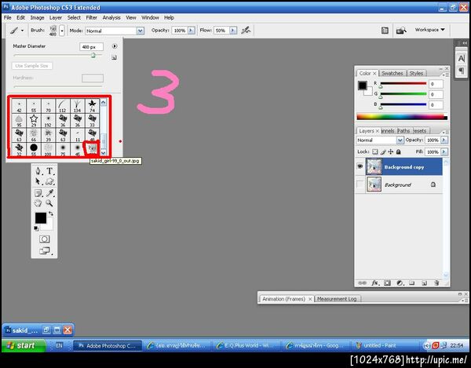Toggle lock position
The height and width of the screenshot is (368, 471).
(x=390, y=152)
